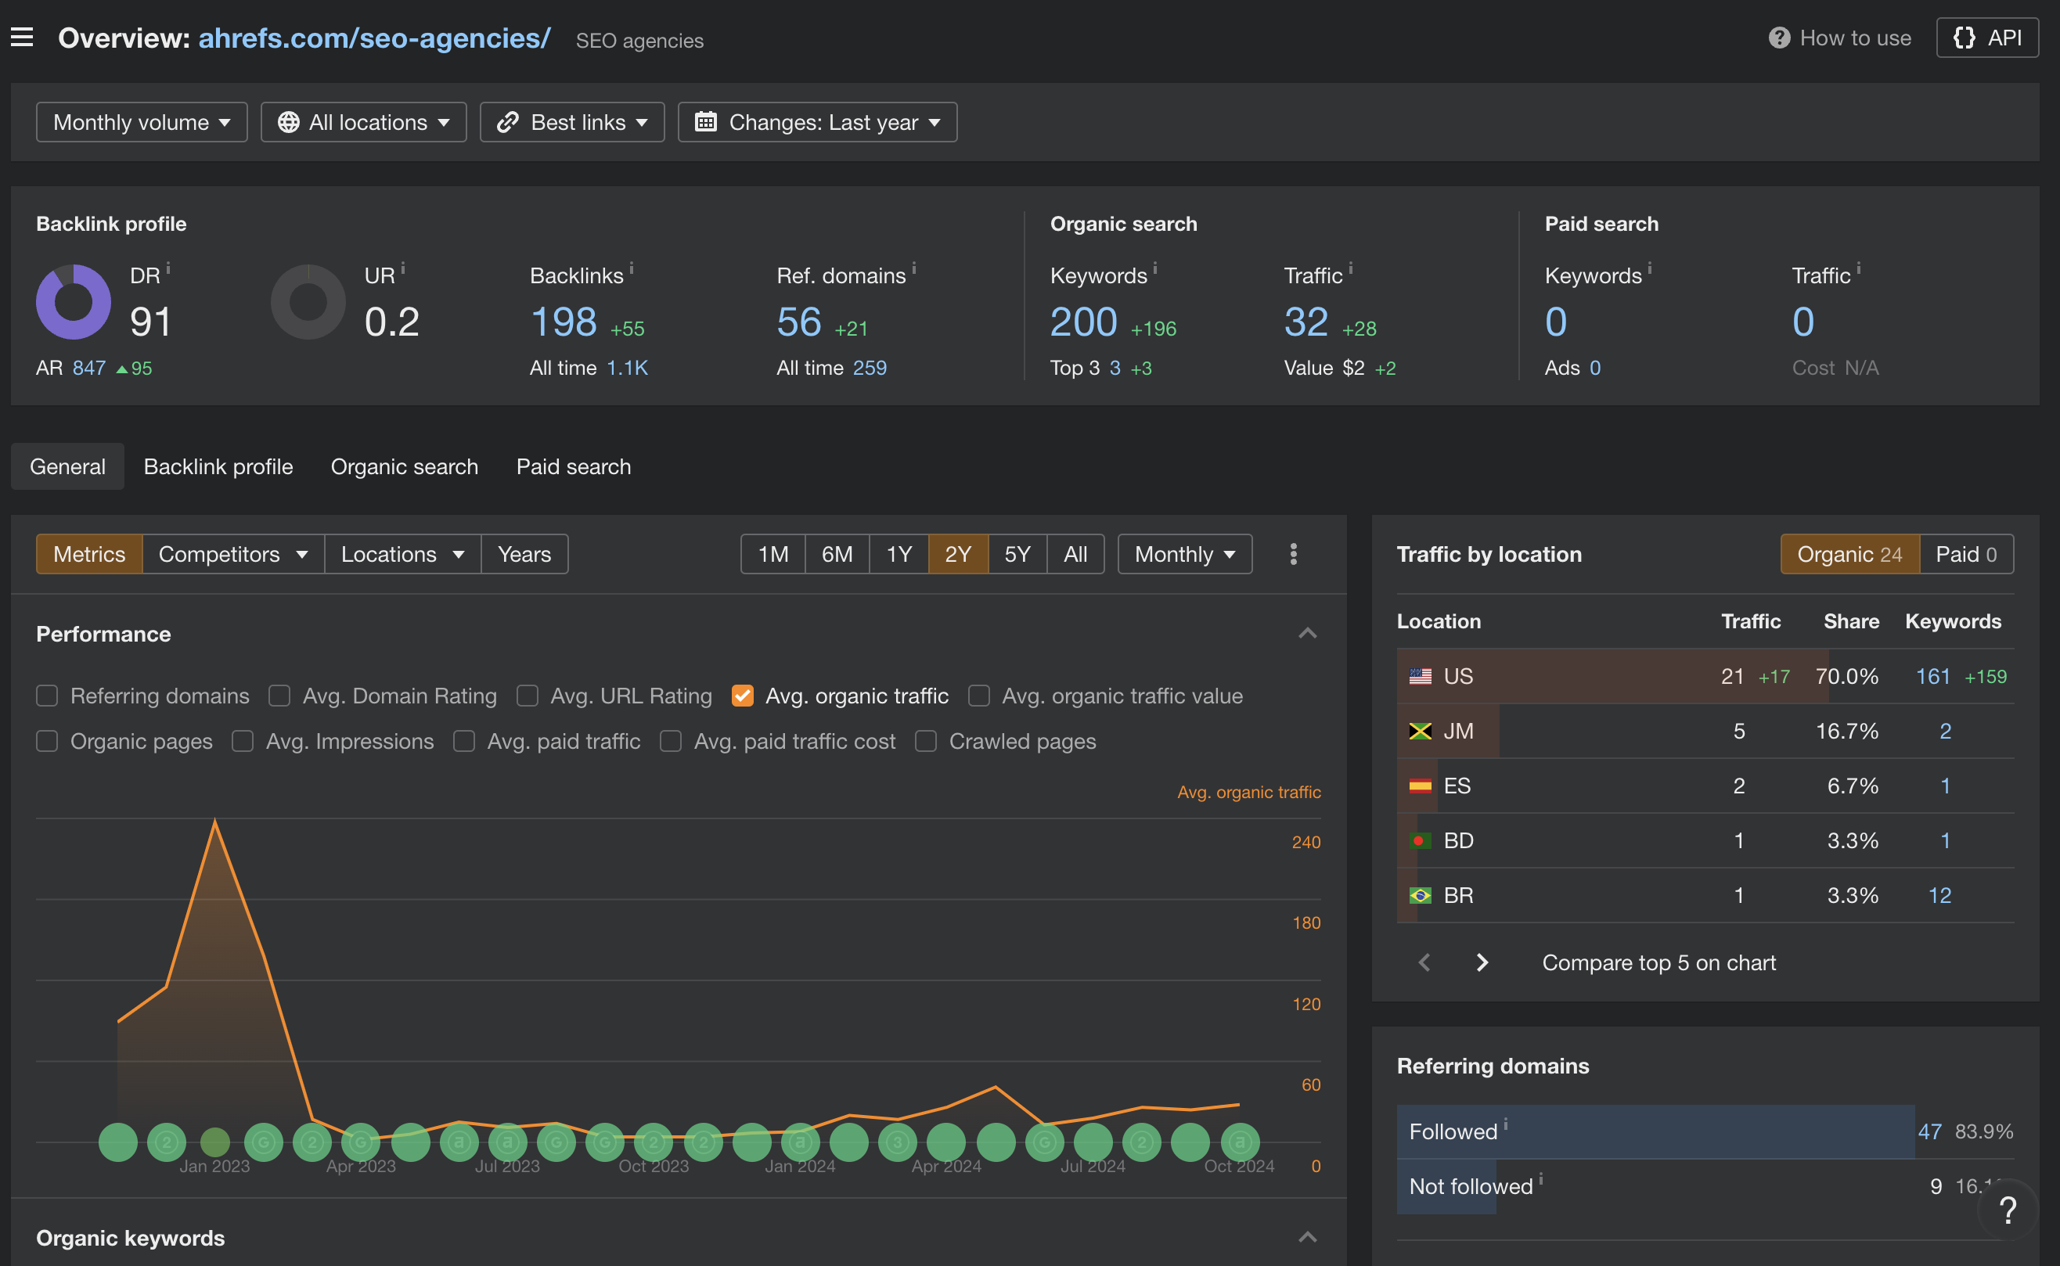Open the three-dot chart options menu
2060x1266 pixels.
[x=1293, y=554]
